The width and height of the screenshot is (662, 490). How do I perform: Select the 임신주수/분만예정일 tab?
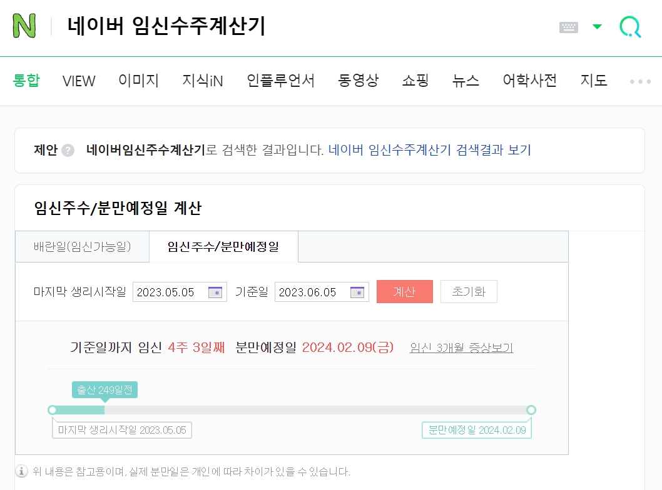222,246
